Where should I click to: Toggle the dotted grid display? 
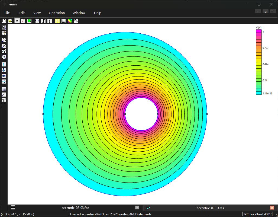coord(4,89)
